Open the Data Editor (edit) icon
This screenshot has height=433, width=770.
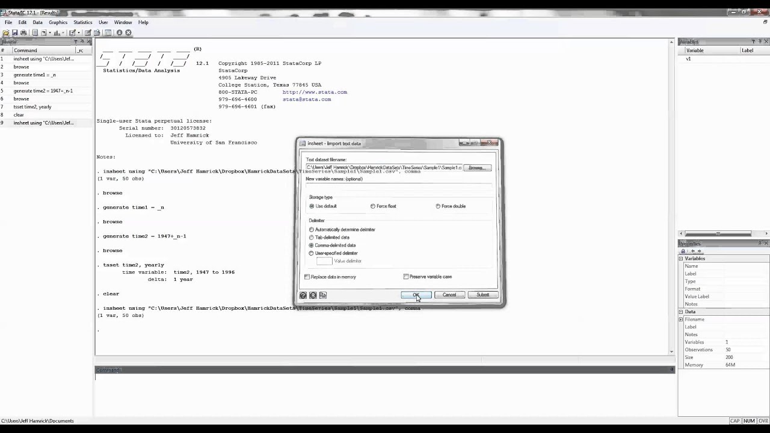tap(88, 32)
